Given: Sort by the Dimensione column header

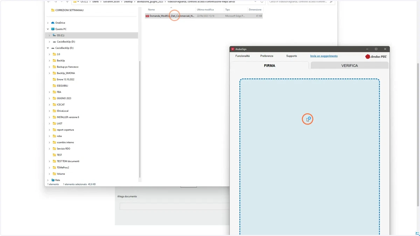Looking at the screenshot, I should point(255,9).
